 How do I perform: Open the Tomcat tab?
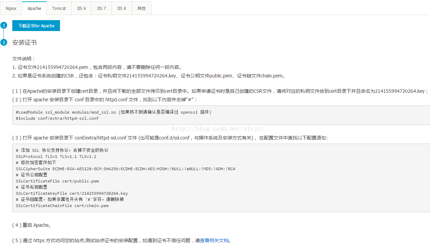tap(59, 8)
